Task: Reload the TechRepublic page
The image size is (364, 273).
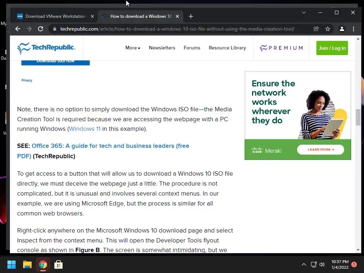Action: (x=41, y=29)
